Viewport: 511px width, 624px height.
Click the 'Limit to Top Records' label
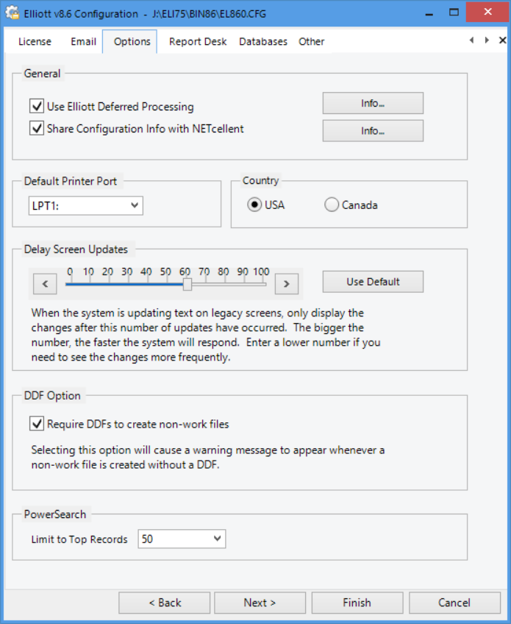coord(79,539)
